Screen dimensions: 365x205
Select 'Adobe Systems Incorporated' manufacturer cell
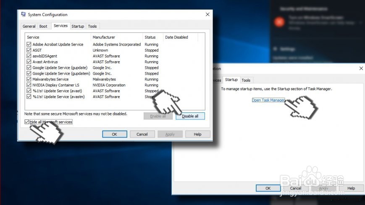(117, 44)
